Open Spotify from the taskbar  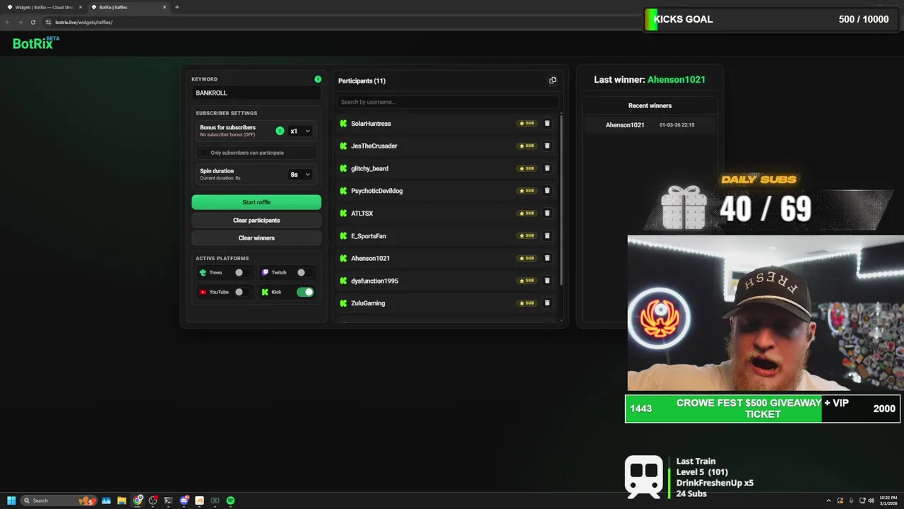point(230,501)
